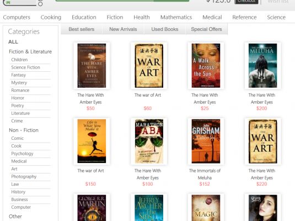Open the woman's face book cover
The width and height of the screenshot is (295, 221).
tap(263, 208)
